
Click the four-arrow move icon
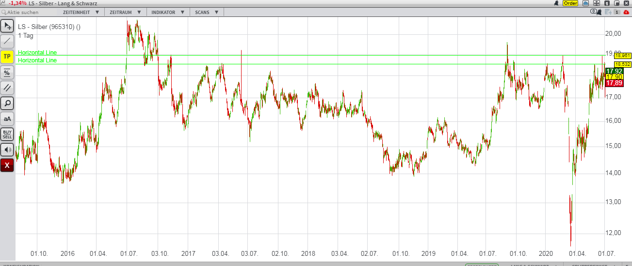point(596,3)
